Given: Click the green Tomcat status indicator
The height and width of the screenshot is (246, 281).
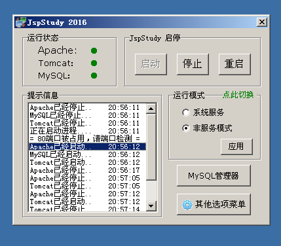Looking at the screenshot, I should tap(94, 63).
